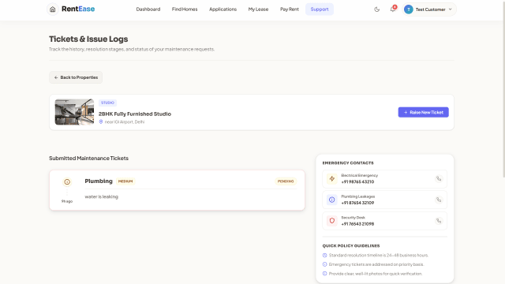Click icon beside photo verification guideline
Image resolution: width=505 pixels, height=284 pixels.
(x=324, y=274)
